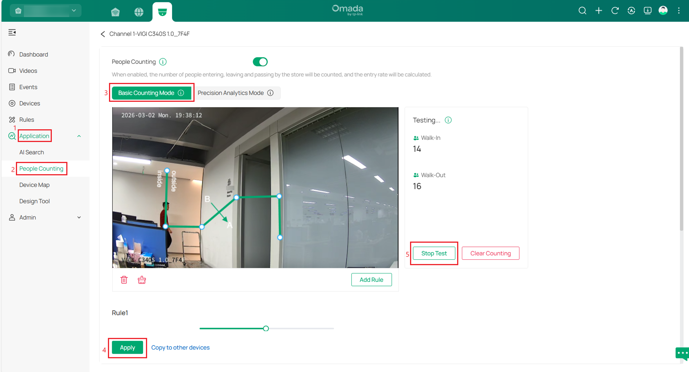The height and width of the screenshot is (372, 689).
Task: Click the Apply button
Action: point(127,347)
